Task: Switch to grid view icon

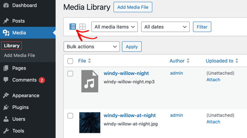Action: point(82,27)
